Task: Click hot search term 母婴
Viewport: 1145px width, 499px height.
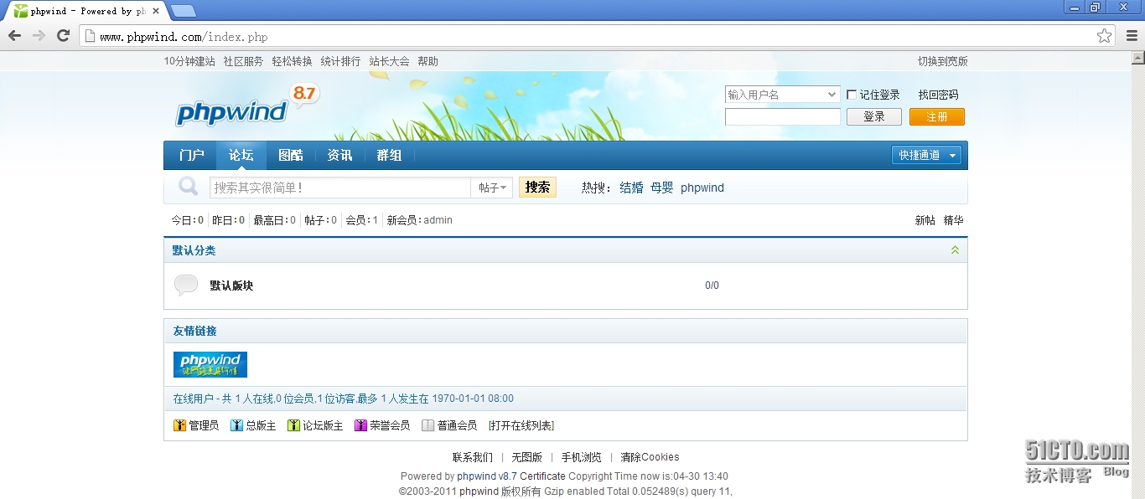Action: click(662, 188)
